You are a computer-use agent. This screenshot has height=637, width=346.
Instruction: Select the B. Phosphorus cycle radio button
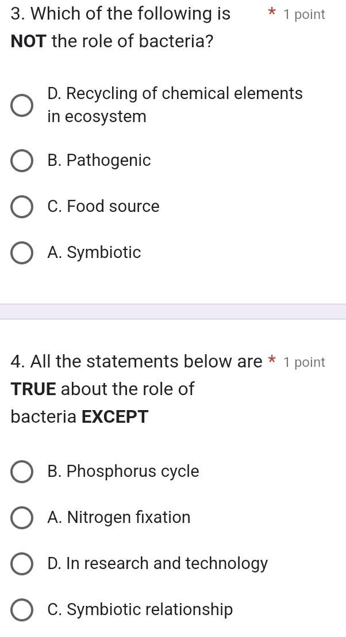22,472
